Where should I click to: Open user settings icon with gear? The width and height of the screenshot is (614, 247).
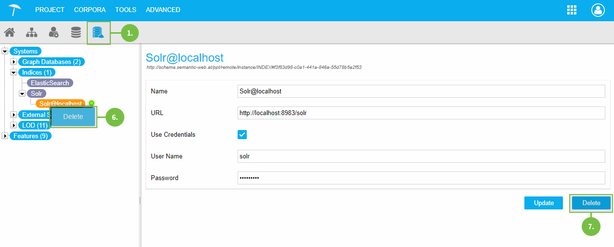[x=53, y=33]
